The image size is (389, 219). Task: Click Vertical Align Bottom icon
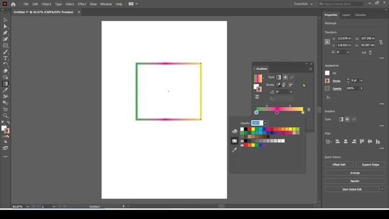tap(377, 142)
